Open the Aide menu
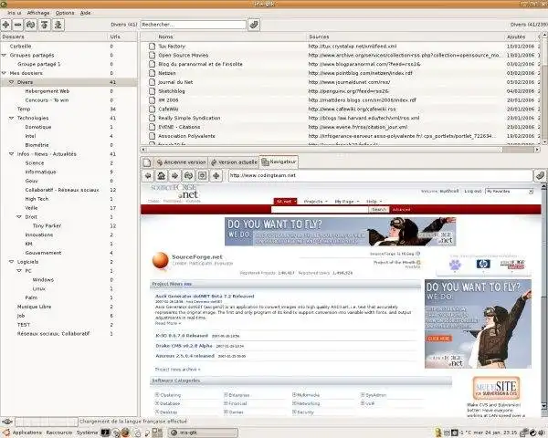Image resolution: width=548 pixels, height=438 pixels. pos(85,13)
